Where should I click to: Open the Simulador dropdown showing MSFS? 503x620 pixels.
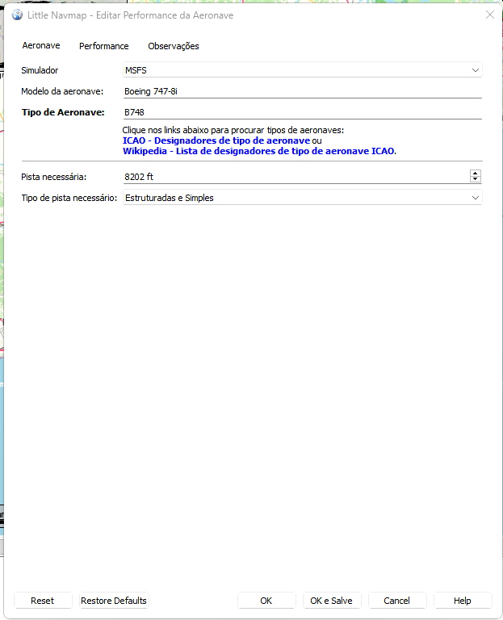[303, 70]
